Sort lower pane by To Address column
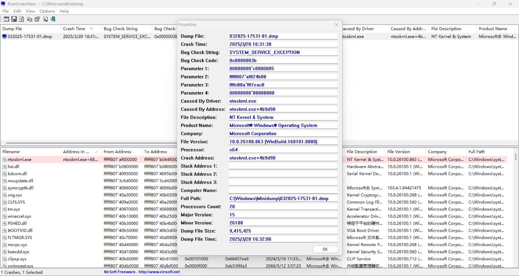The height and width of the screenshot is (276, 519). coord(160,152)
